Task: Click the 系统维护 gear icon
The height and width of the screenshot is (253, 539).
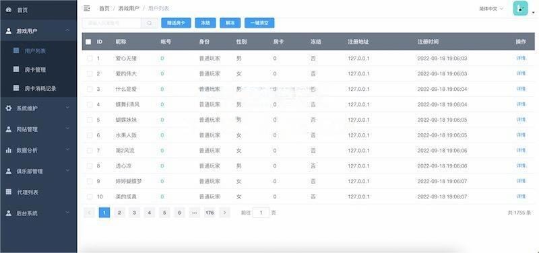Action: coord(9,108)
